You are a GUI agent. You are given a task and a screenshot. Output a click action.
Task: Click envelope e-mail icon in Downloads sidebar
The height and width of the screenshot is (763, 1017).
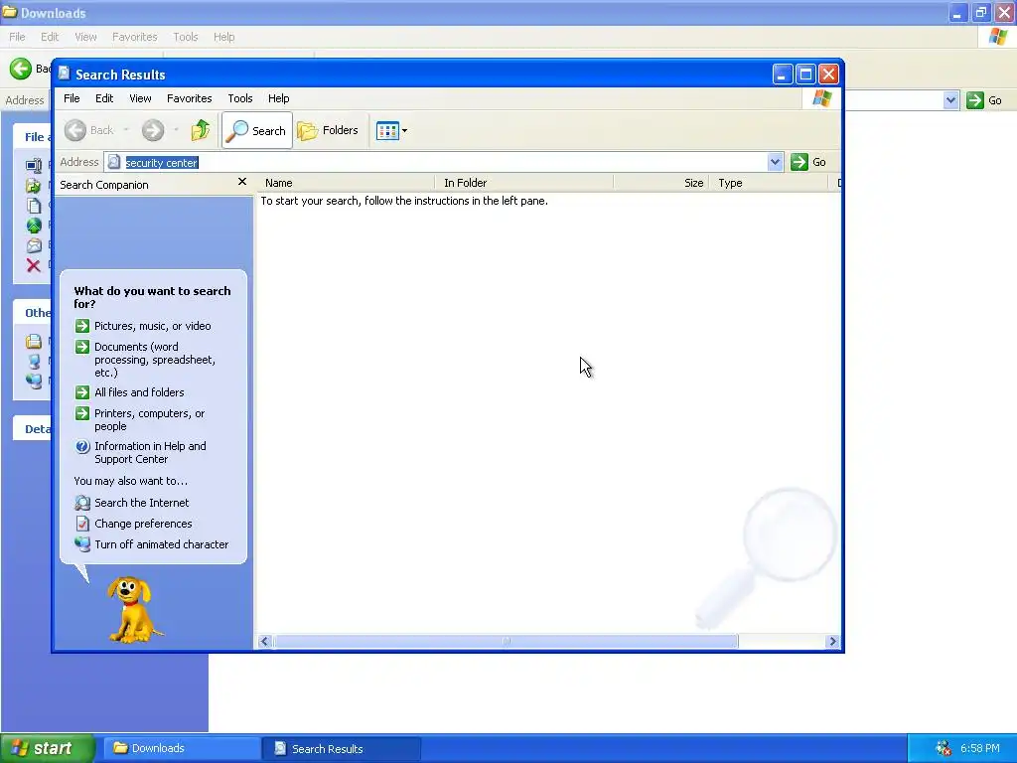click(34, 246)
